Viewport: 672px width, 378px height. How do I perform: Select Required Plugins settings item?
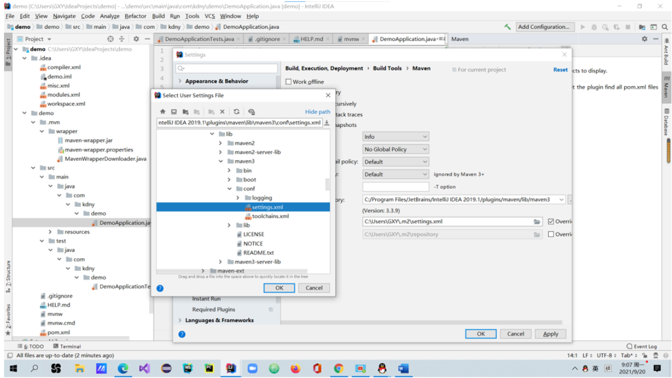[x=213, y=309]
